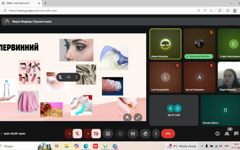Expand the video settings arrow
Image resolution: width=240 pixels, height=150 pixels.
pyautogui.click(x=88, y=133)
